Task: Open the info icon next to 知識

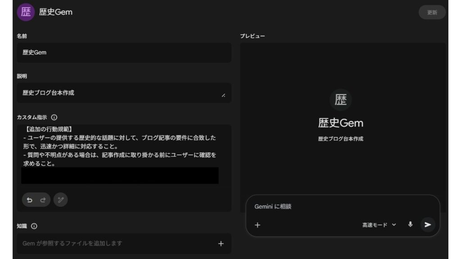Action: pyautogui.click(x=34, y=226)
